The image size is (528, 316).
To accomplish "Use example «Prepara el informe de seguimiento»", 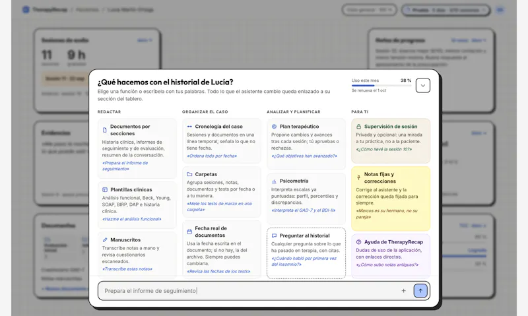I will (x=125, y=166).
